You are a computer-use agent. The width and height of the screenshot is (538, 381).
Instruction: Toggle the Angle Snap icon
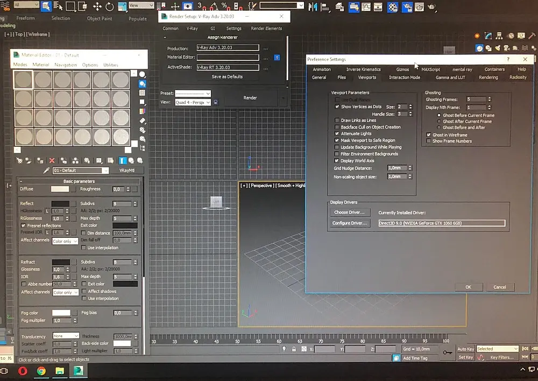(x=214, y=6)
